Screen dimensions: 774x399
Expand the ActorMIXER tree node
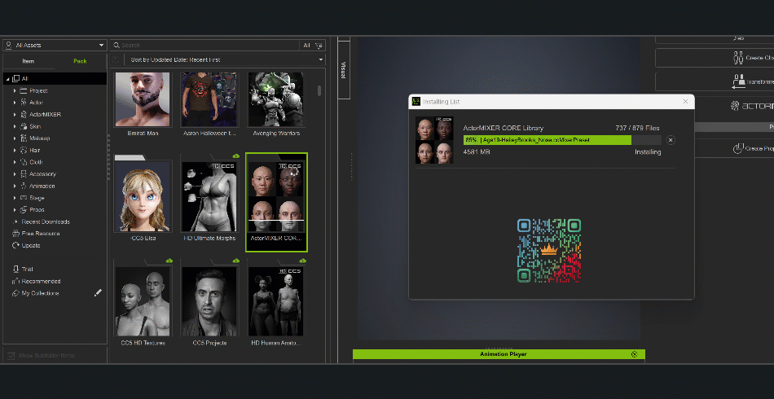(15, 115)
